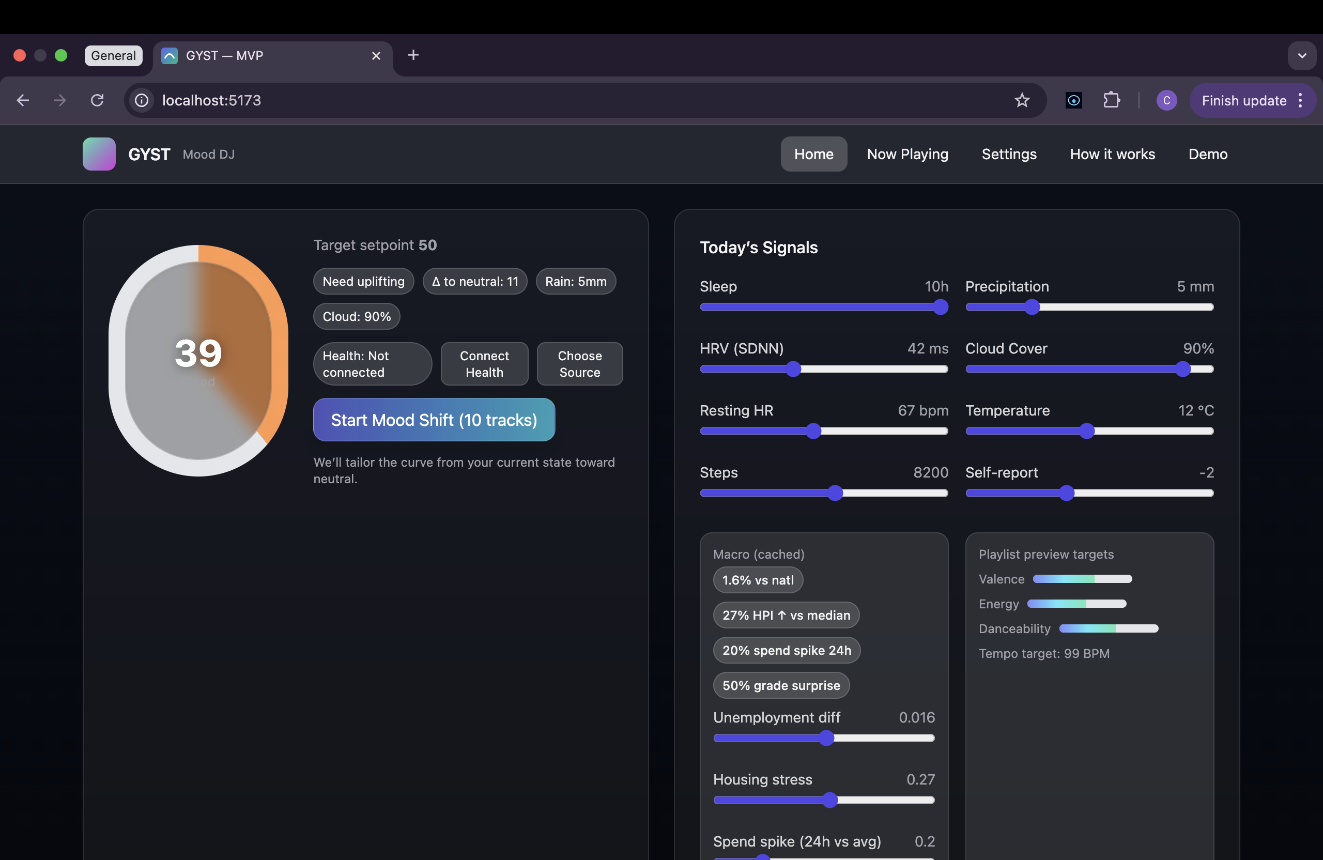Bookmark page with star icon
This screenshot has width=1323, height=860.
pos(1022,100)
